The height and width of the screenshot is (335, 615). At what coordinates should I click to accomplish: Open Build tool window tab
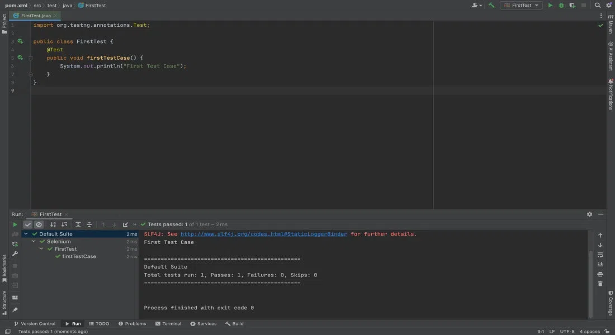pos(234,324)
